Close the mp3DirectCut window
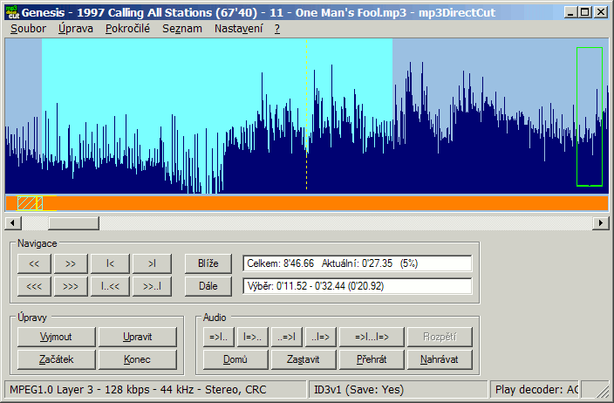The image size is (614, 403). [x=601, y=12]
